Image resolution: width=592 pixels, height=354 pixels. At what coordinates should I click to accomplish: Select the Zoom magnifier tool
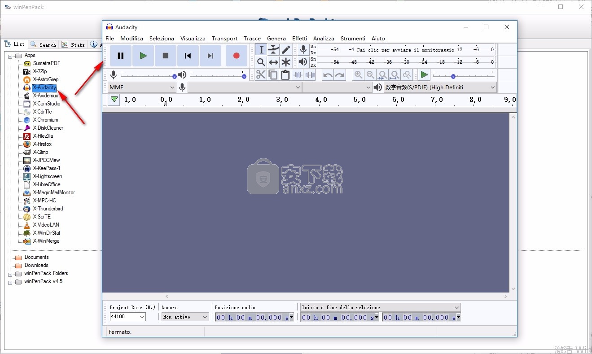(261, 62)
